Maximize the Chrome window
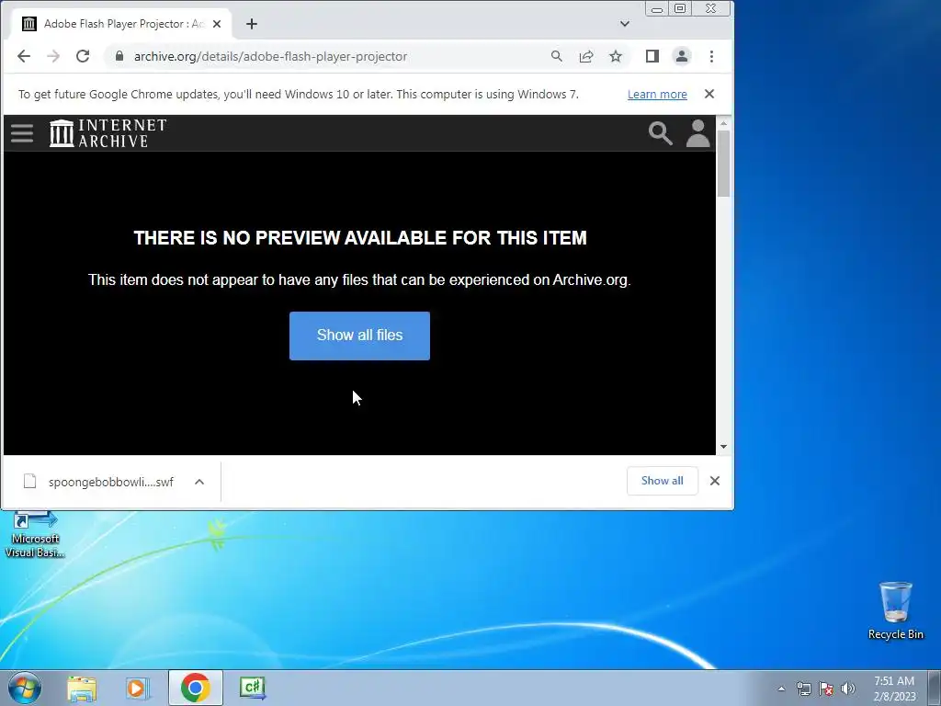 click(680, 8)
